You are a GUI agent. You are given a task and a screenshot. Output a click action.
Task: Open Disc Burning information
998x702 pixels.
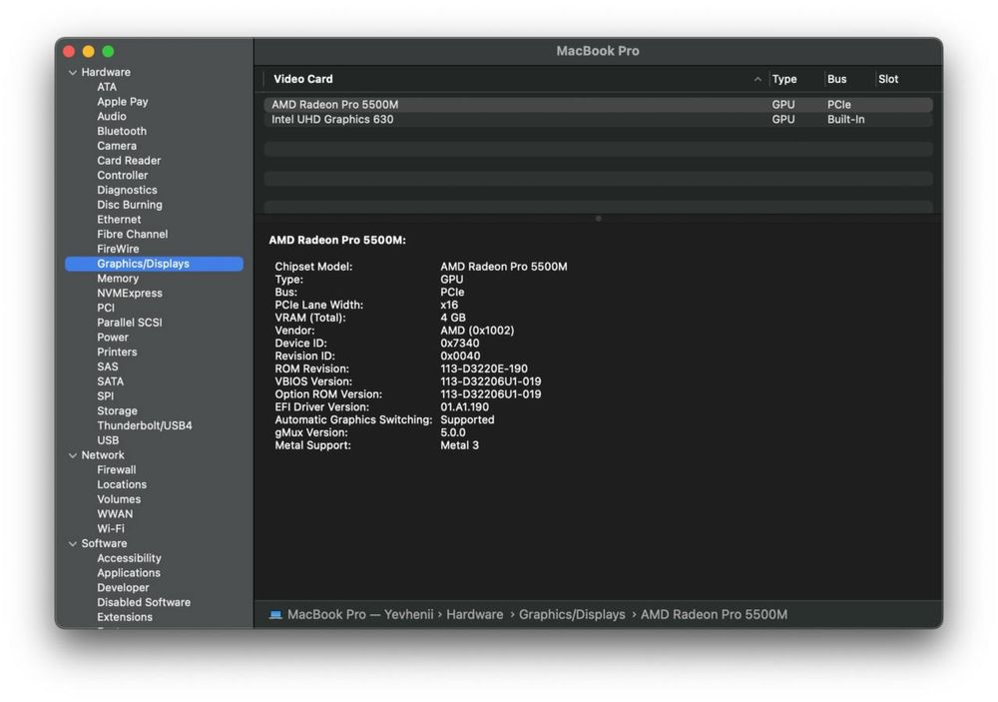[129, 205]
